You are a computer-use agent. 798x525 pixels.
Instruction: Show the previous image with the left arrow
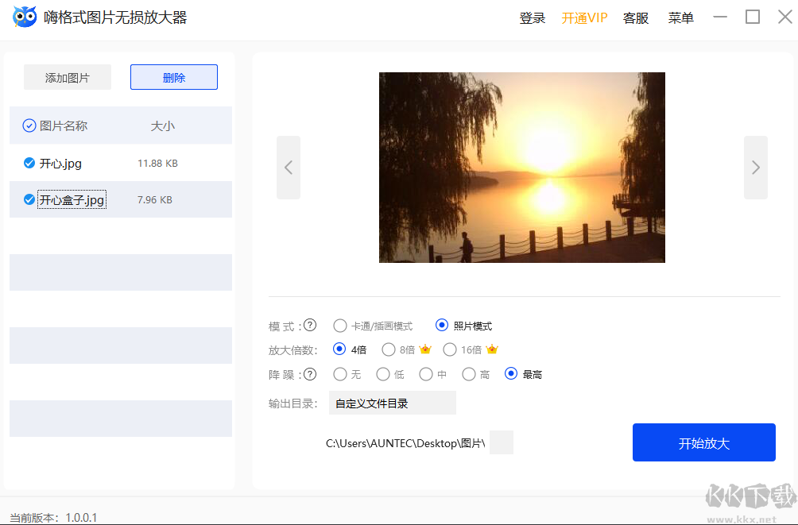coord(288,167)
